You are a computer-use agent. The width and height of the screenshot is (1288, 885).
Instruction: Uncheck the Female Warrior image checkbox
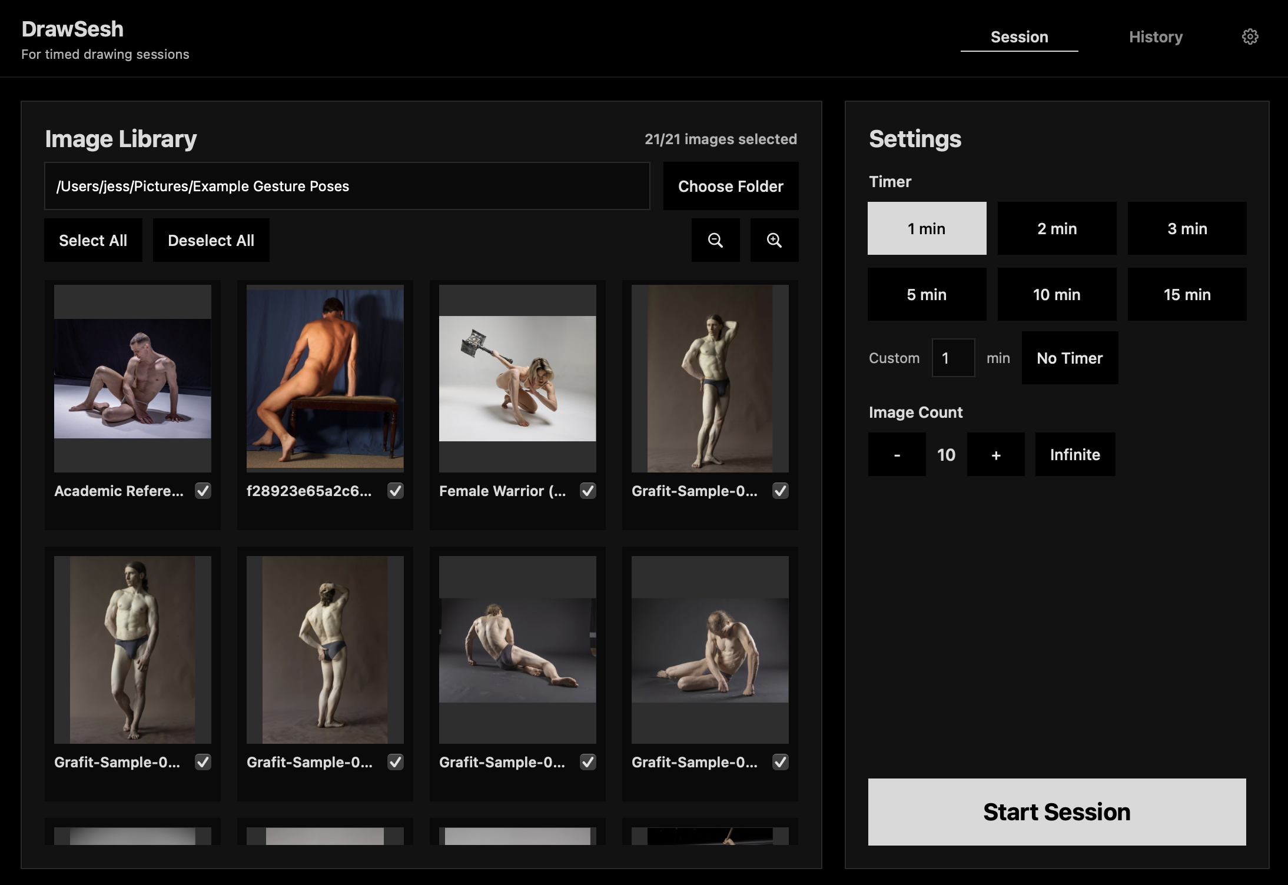tap(588, 491)
